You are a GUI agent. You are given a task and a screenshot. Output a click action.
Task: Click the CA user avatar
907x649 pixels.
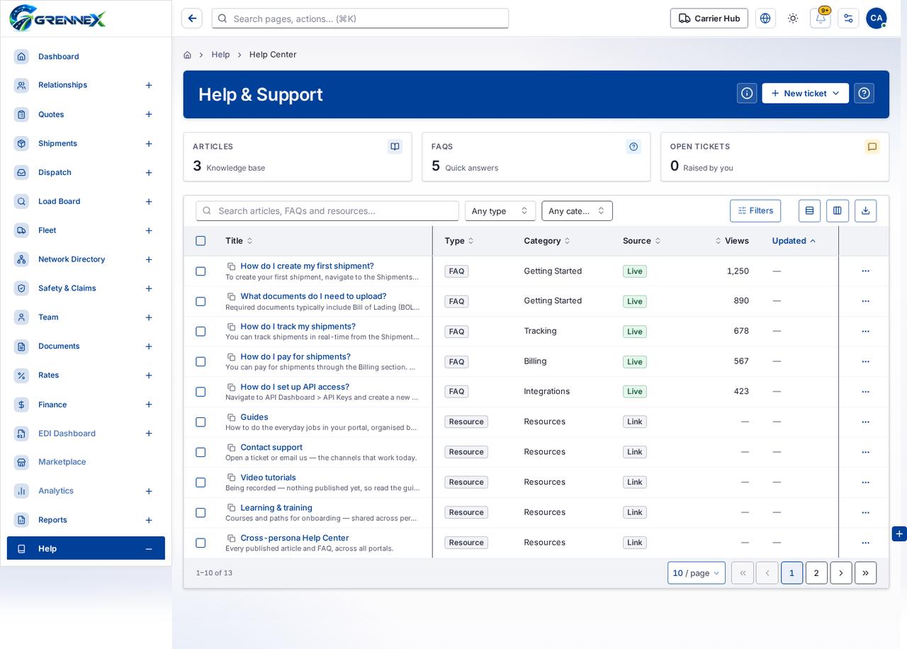click(877, 18)
